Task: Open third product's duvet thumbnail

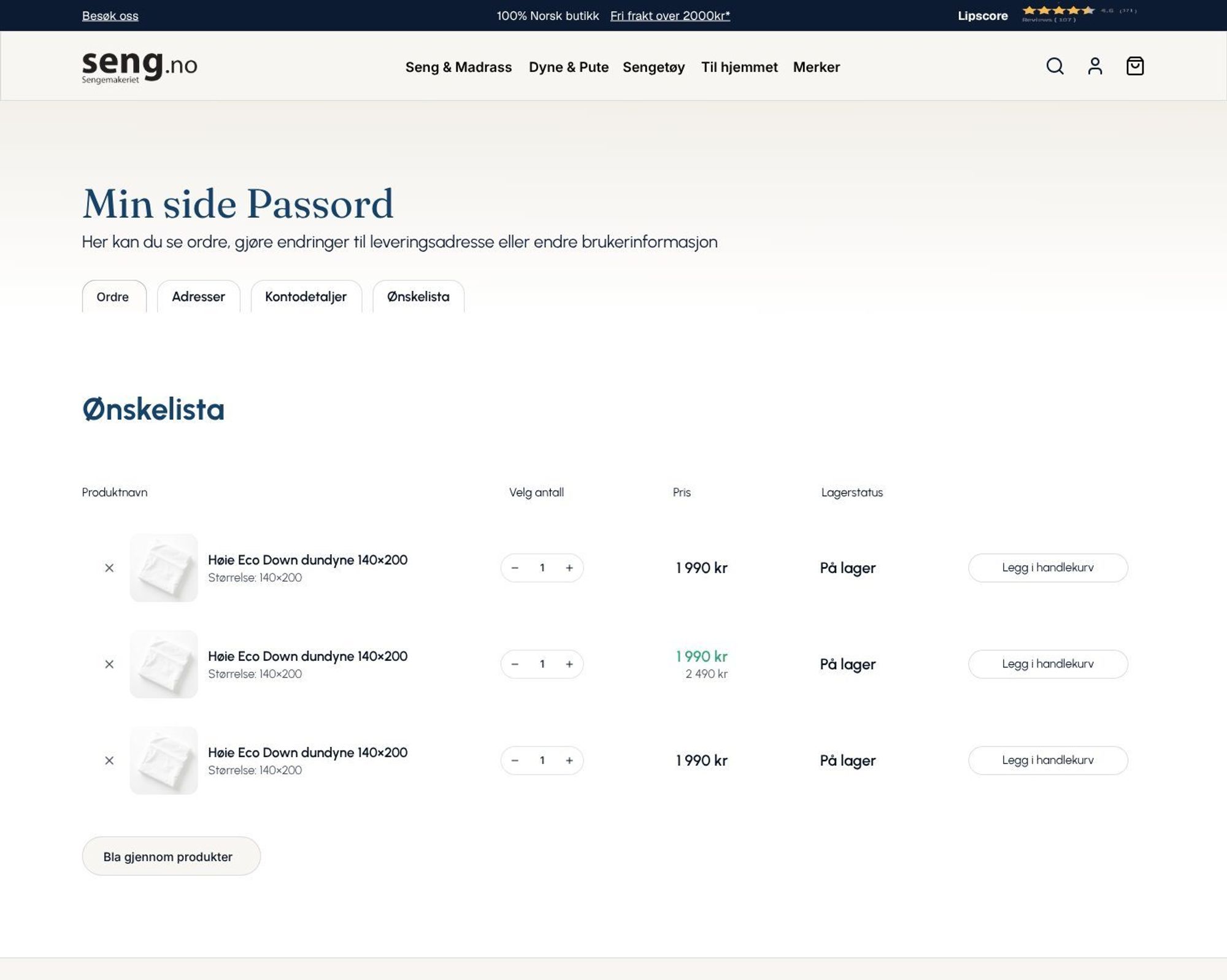Action: point(164,760)
